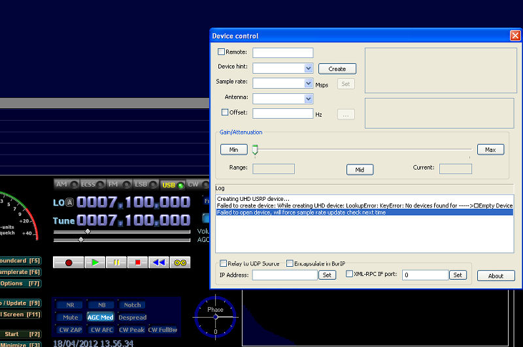Image resolution: width=523 pixels, height=347 pixels.
Task: Click the Minimize [F3] button
Action: tap(20, 344)
